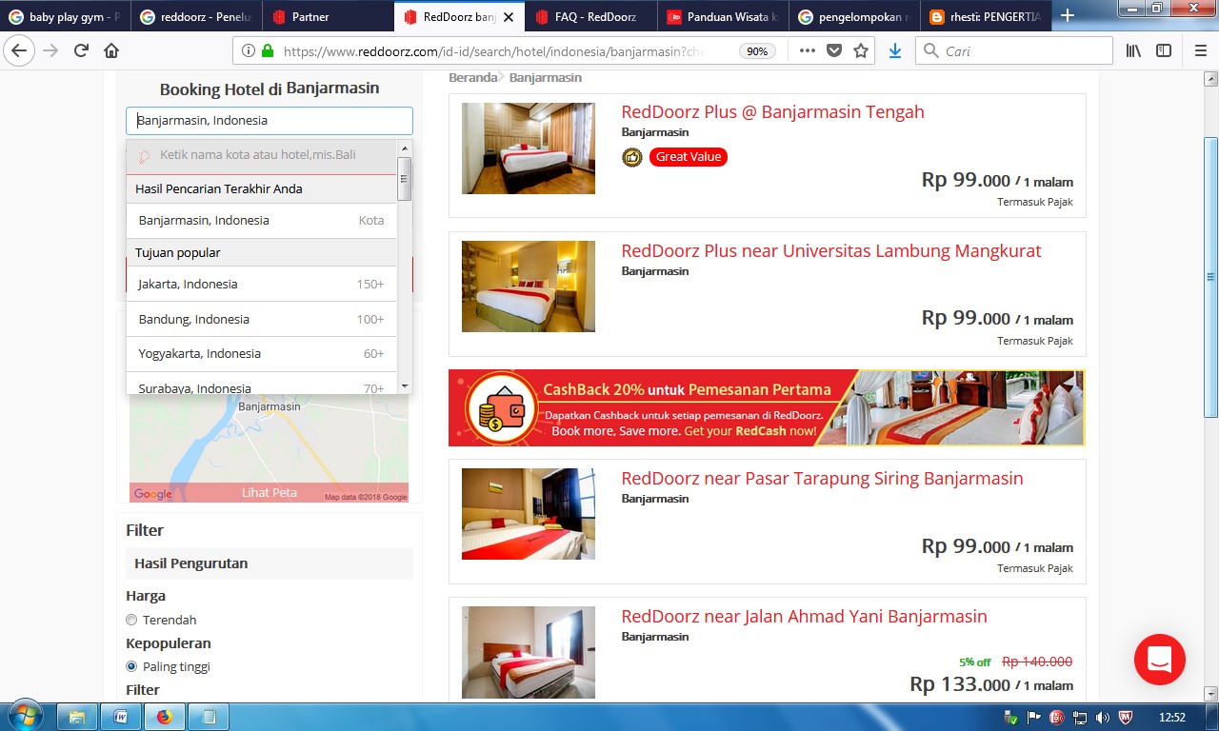Viewport: 1219px width, 731px height.
Task: Click the Great Value red label
Action: pos(689,157)
